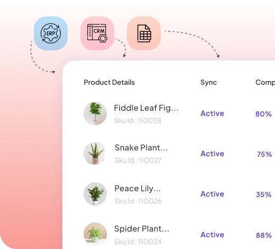Toggle Active sync status for Snake Plant
Image resolution: width=275 pixels, height=249 pixels.
pyautogui.click(x=212, y=154)
